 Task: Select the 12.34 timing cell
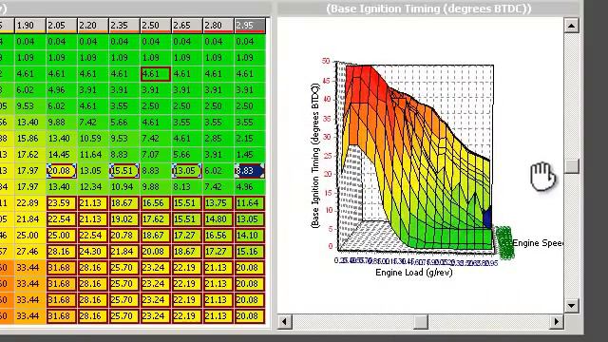click(x=93, y=187)
